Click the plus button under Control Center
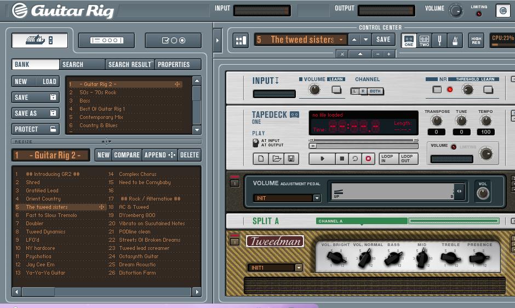Image resolution: width=515 pixels, height=308 pixels. [x=389, y=54]
